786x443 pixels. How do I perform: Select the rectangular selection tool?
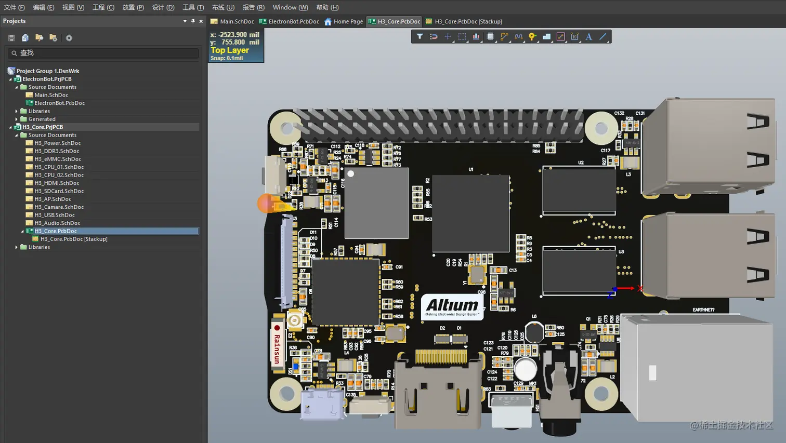(x=462, y=37)
